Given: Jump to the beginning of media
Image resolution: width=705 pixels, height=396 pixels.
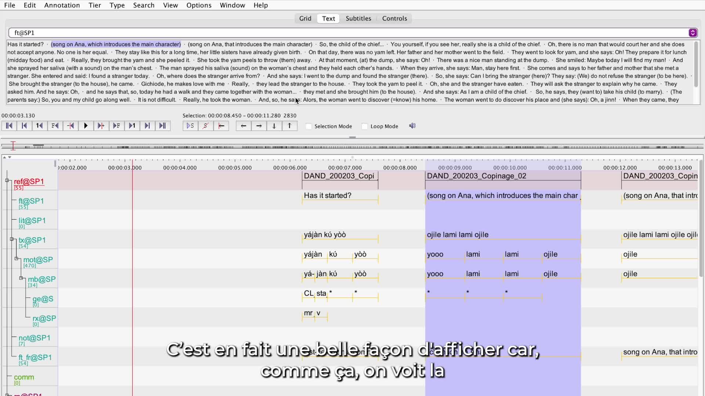Looking at the screenshot, I should (9, 126).
